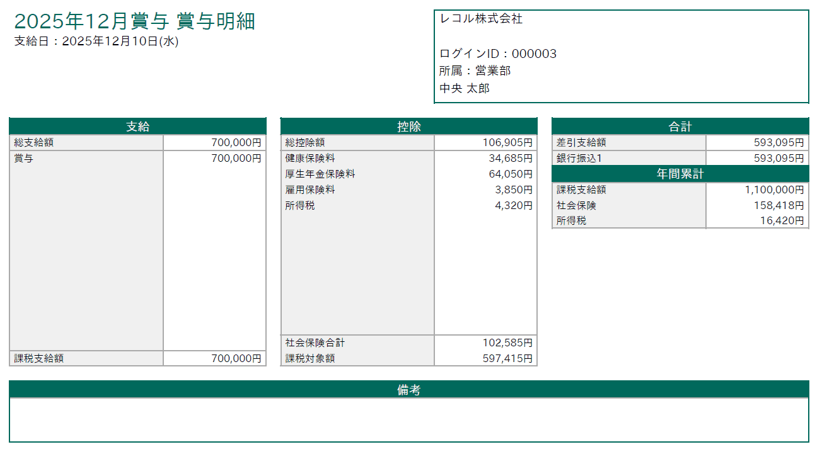This screenshot has width=839, height=459.
Task: Select the company name レコル株式会社
Action: (481, 19)
